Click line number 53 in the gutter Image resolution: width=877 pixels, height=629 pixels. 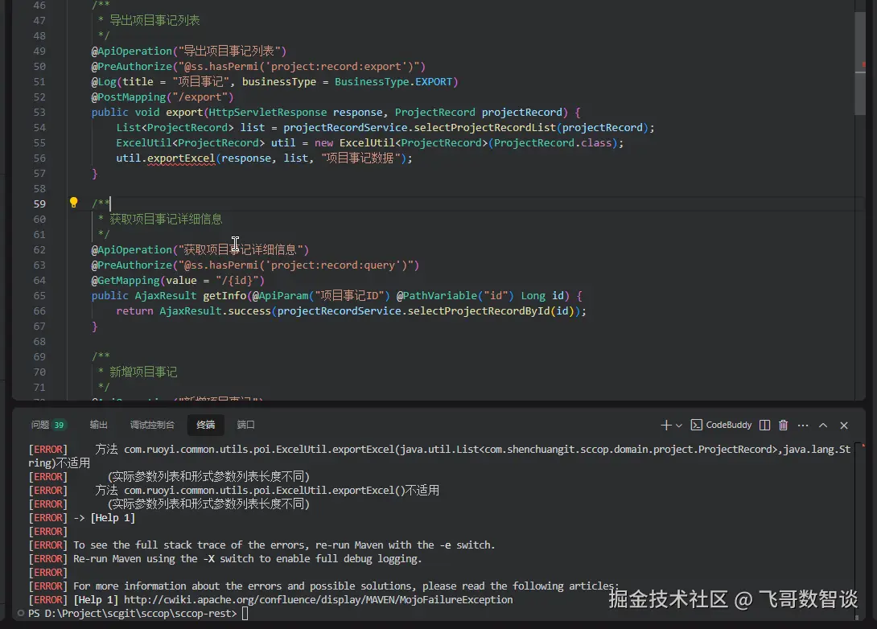click(39, 113)
